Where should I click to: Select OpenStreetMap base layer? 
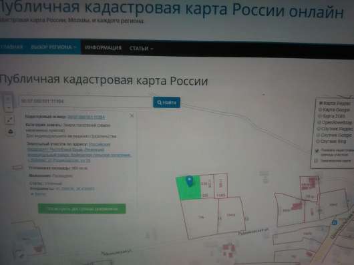click(x=335, y=122)
